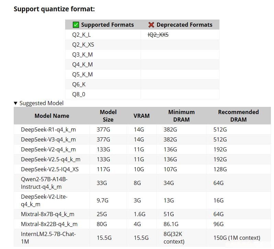Click the green checkmark icon beside Supported Formats

pyautogui.click(x=76, y=25)
